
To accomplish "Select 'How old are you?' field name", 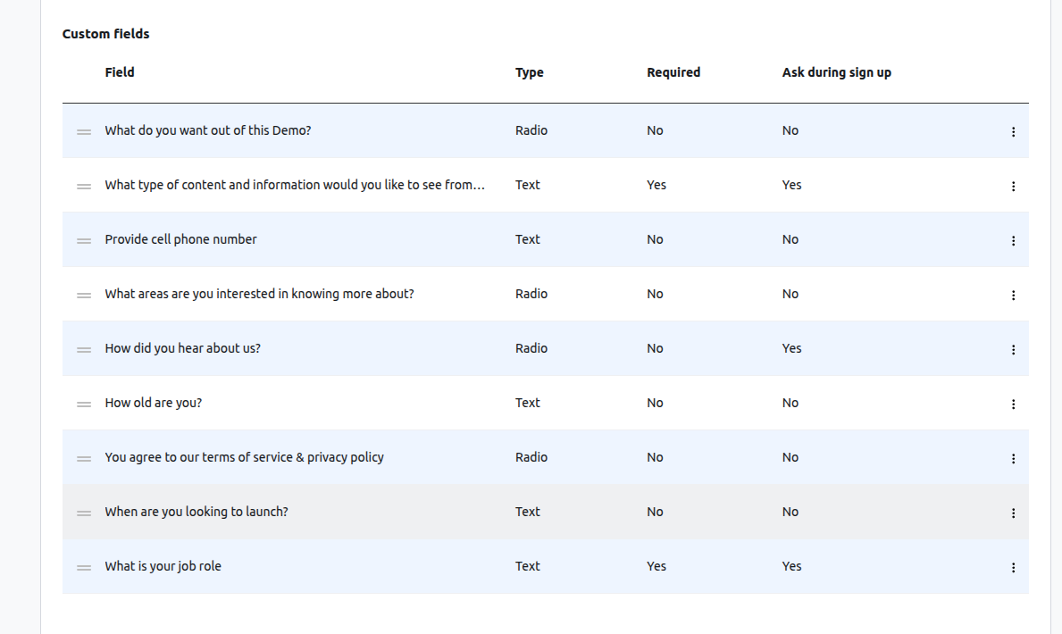I will coord(153,403).
